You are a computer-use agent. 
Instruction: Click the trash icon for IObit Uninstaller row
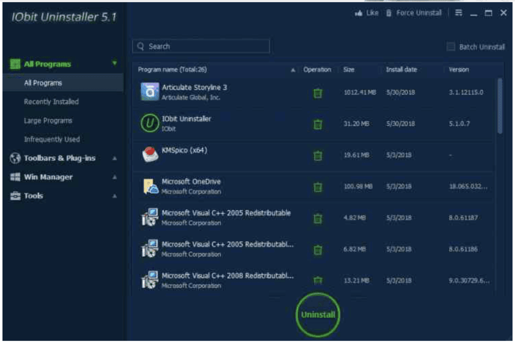pyautogui.click(x=317, y=124)
